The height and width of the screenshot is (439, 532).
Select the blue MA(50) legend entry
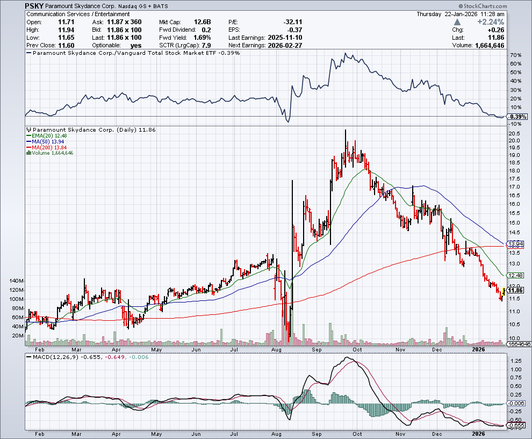point(46,142)
